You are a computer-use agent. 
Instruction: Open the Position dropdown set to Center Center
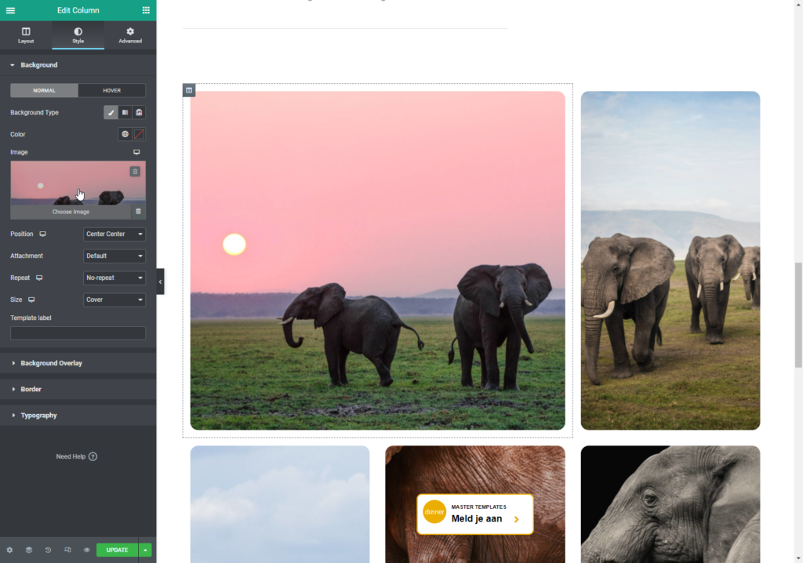[114, 234]
